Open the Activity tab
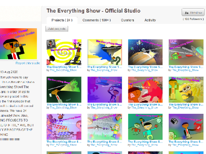 pos(150,20)
